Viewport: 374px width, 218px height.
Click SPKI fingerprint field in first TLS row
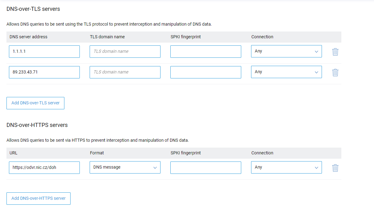(x=206, y=52)
